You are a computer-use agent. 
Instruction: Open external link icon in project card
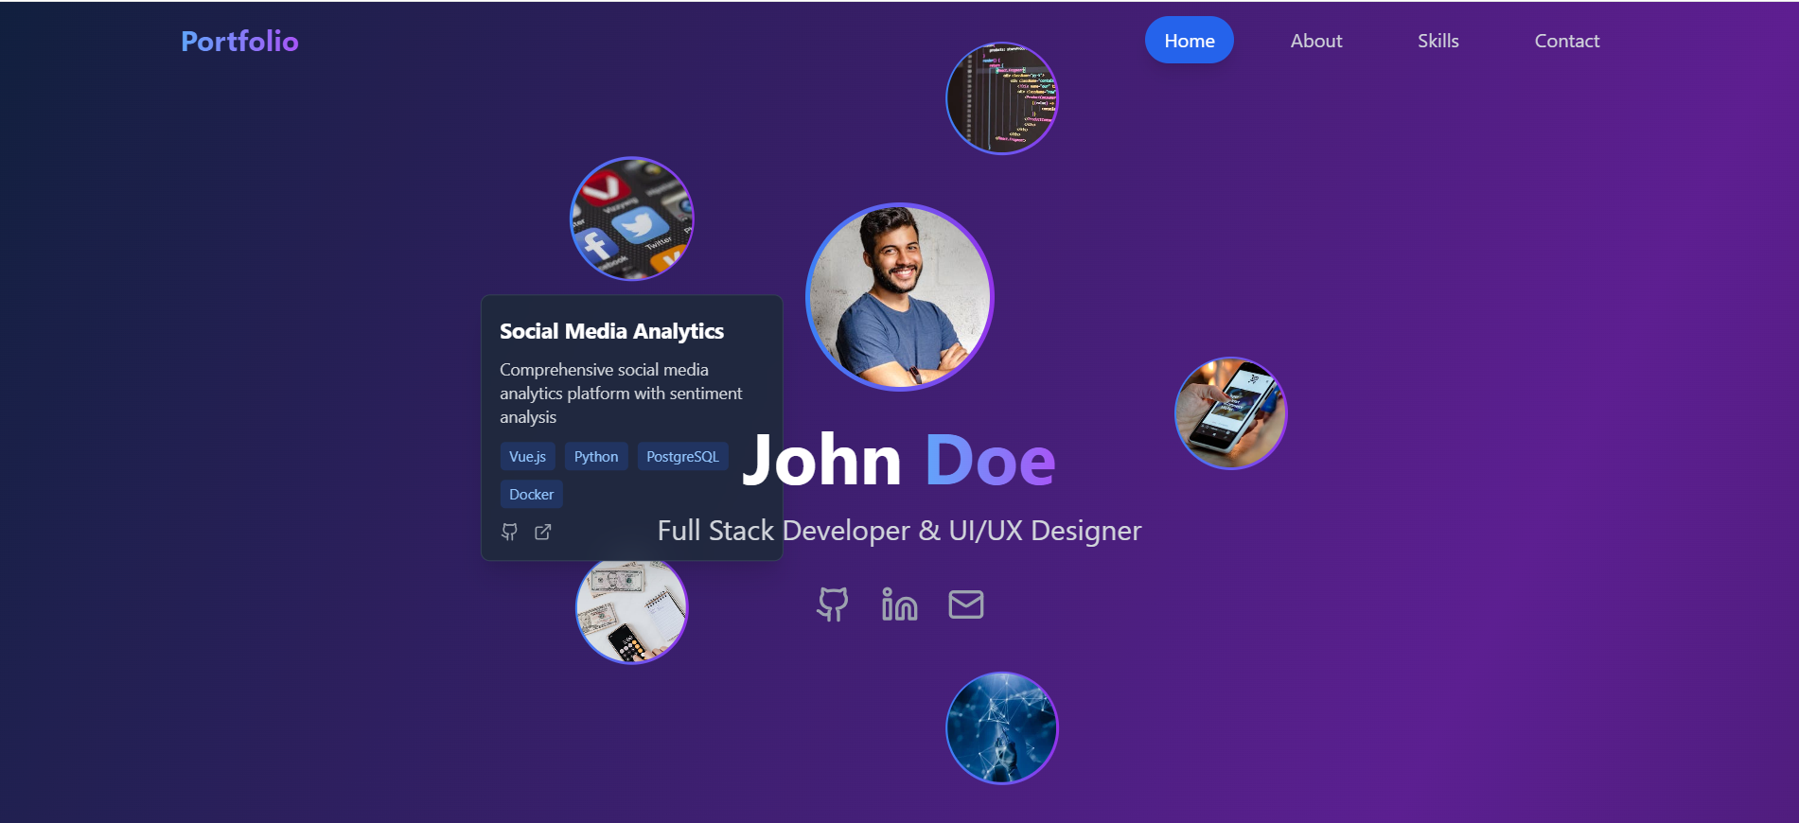pyautogui.click(x=542, y=532)
